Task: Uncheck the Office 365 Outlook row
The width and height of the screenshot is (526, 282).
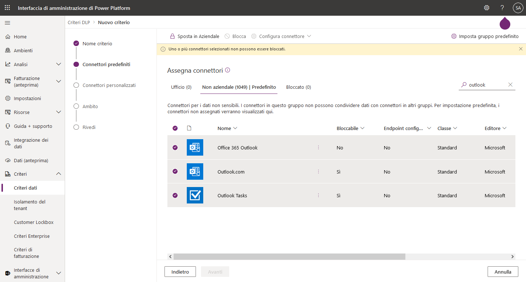Action: [175, 148]
